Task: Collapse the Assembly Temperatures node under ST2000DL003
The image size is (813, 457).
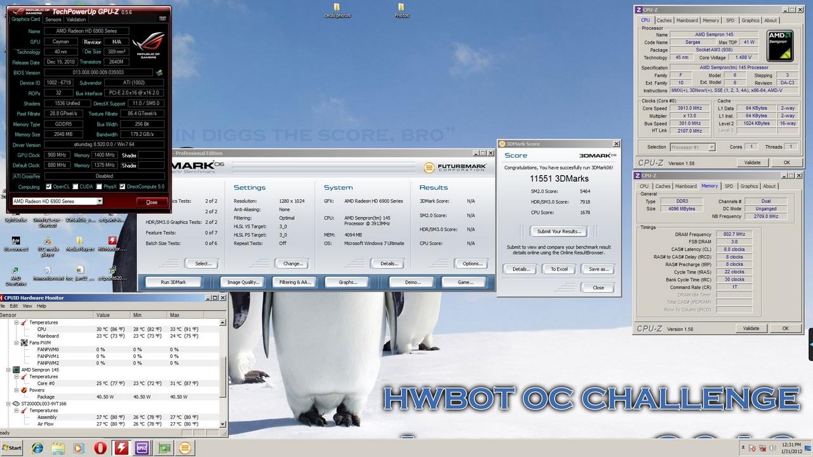Action: [17, 411]
